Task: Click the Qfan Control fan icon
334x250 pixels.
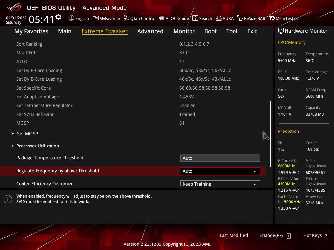Action: point(126,18)
